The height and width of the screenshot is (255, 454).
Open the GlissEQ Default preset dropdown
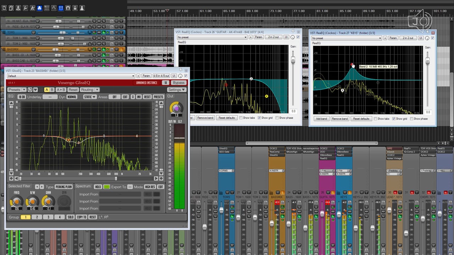[x=71, y=76]
